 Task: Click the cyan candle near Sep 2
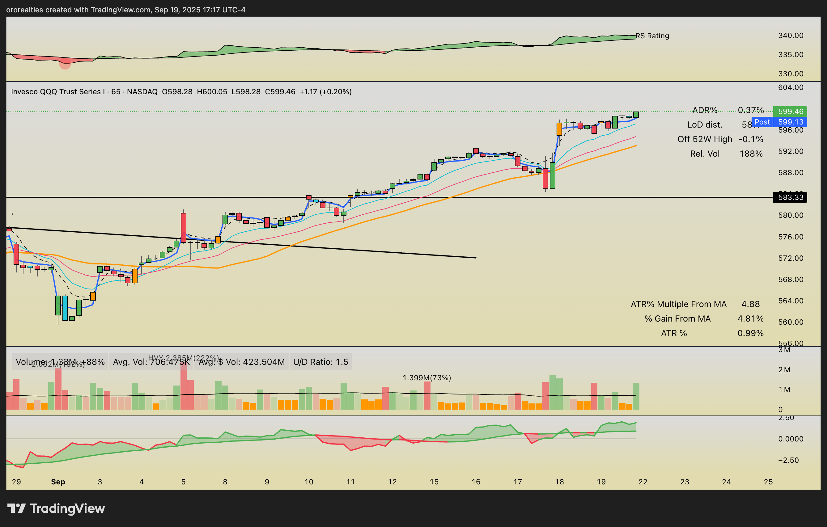tap(65, 308)
